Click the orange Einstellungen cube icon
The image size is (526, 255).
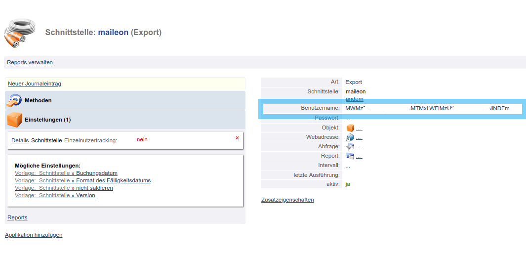(14, 120)
